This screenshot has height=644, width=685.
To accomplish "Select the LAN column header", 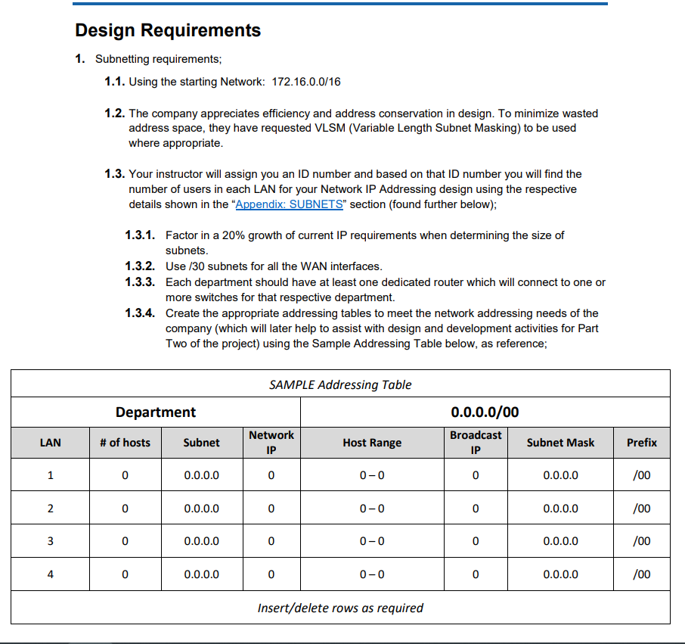I will pos(49,443).
